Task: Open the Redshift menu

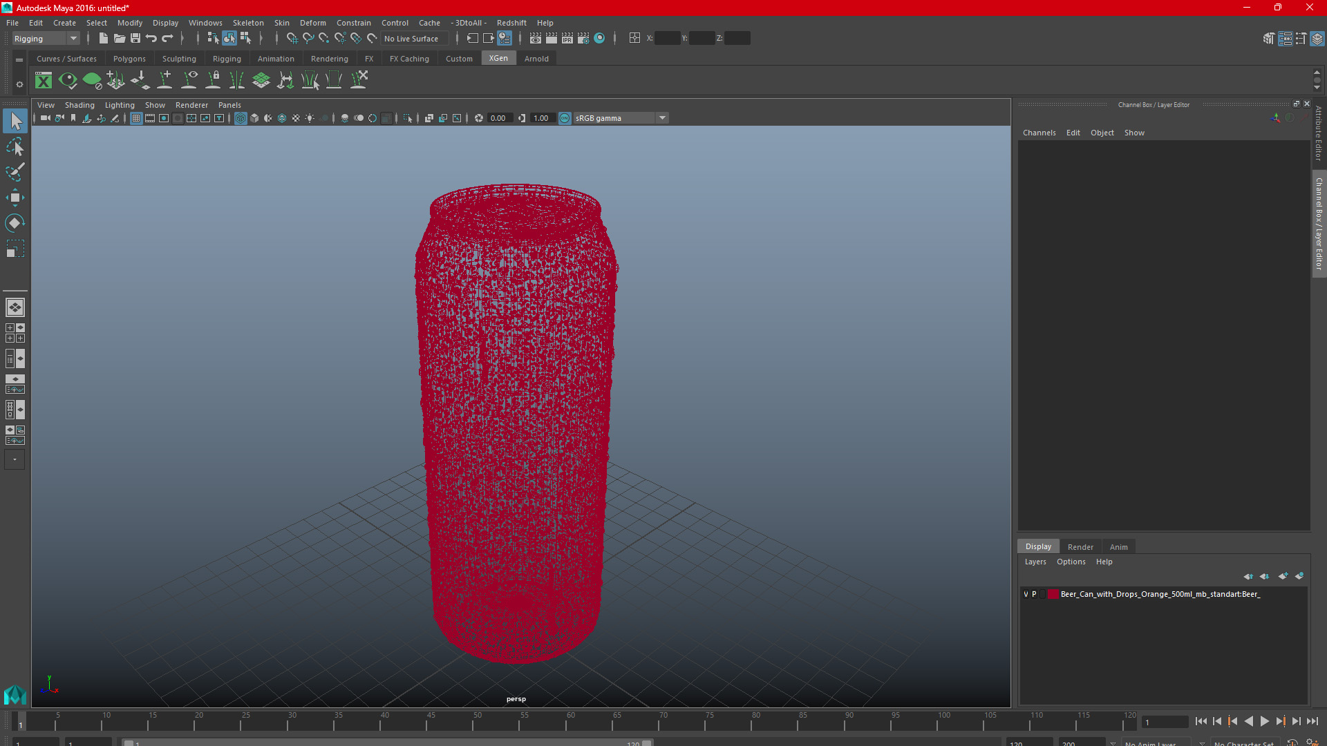Action: (511, 23)
